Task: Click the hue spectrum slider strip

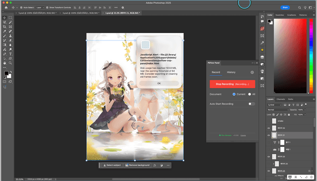Action: point(311,56)
